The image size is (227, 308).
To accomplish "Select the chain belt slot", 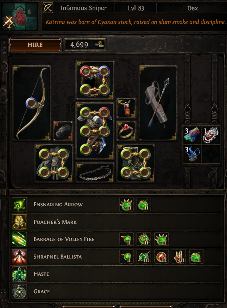I will tap(95, 172).
